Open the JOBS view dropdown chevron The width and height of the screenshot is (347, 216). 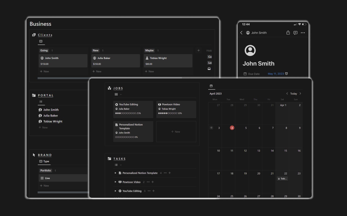point(121,94)
